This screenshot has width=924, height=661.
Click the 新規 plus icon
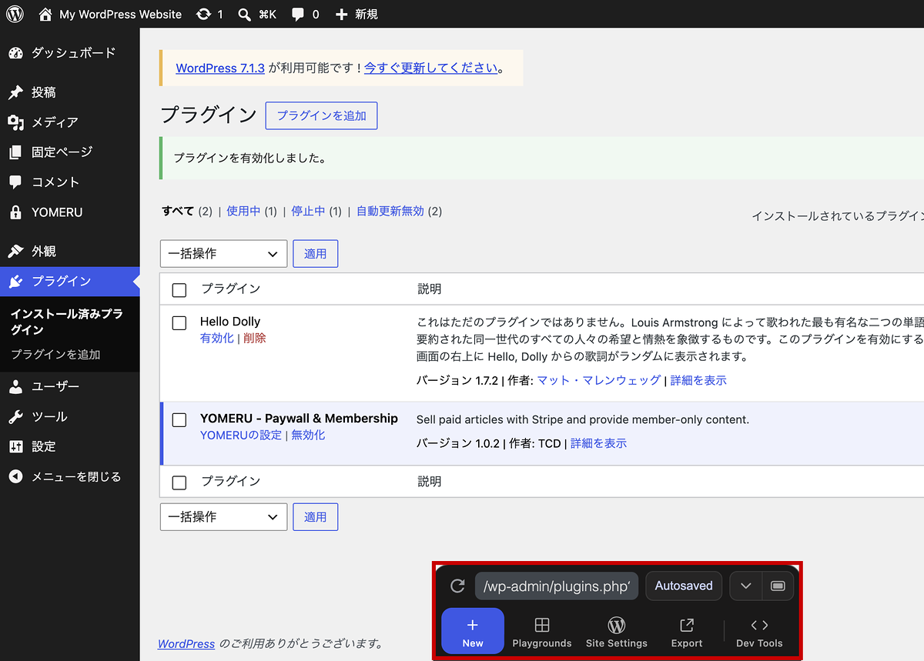(342, 14)
